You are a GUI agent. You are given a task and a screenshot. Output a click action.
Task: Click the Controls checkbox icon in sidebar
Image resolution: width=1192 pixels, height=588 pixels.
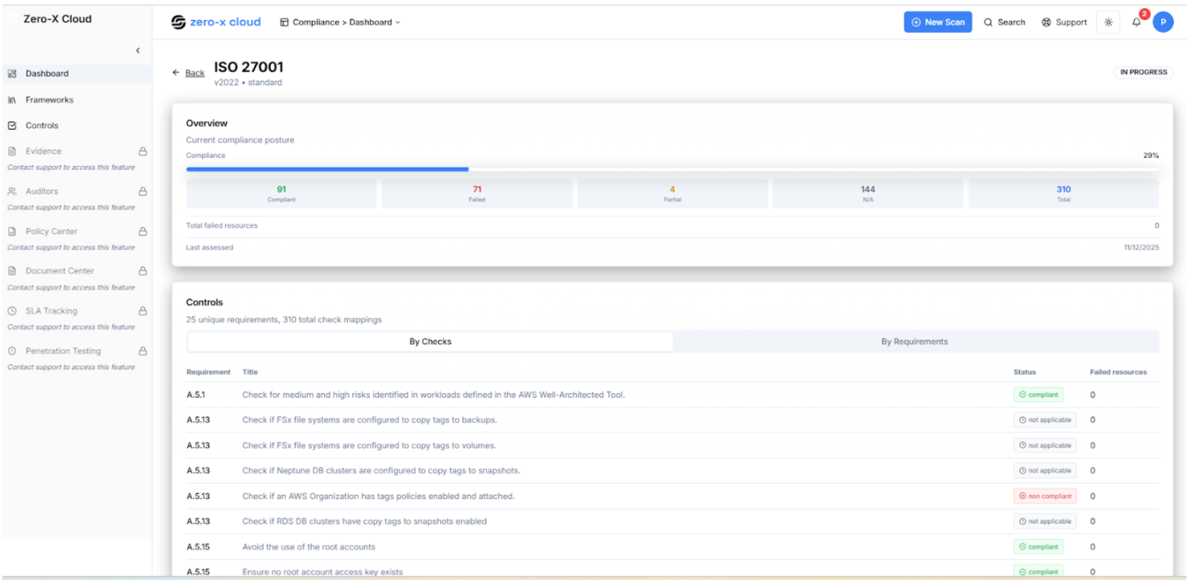point(11,125)
